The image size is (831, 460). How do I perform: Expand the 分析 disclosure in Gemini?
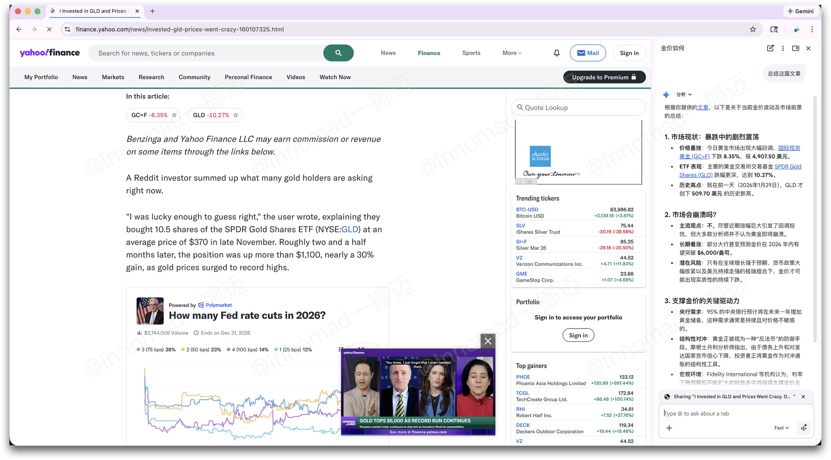(x=684, y=95)
